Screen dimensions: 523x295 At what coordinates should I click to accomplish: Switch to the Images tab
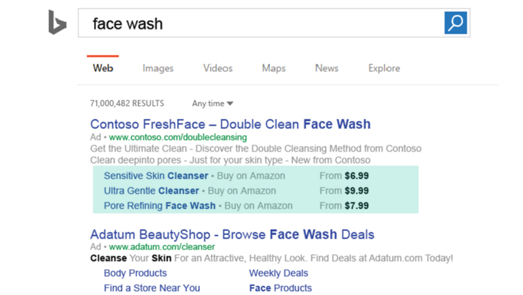coord(158,68)
